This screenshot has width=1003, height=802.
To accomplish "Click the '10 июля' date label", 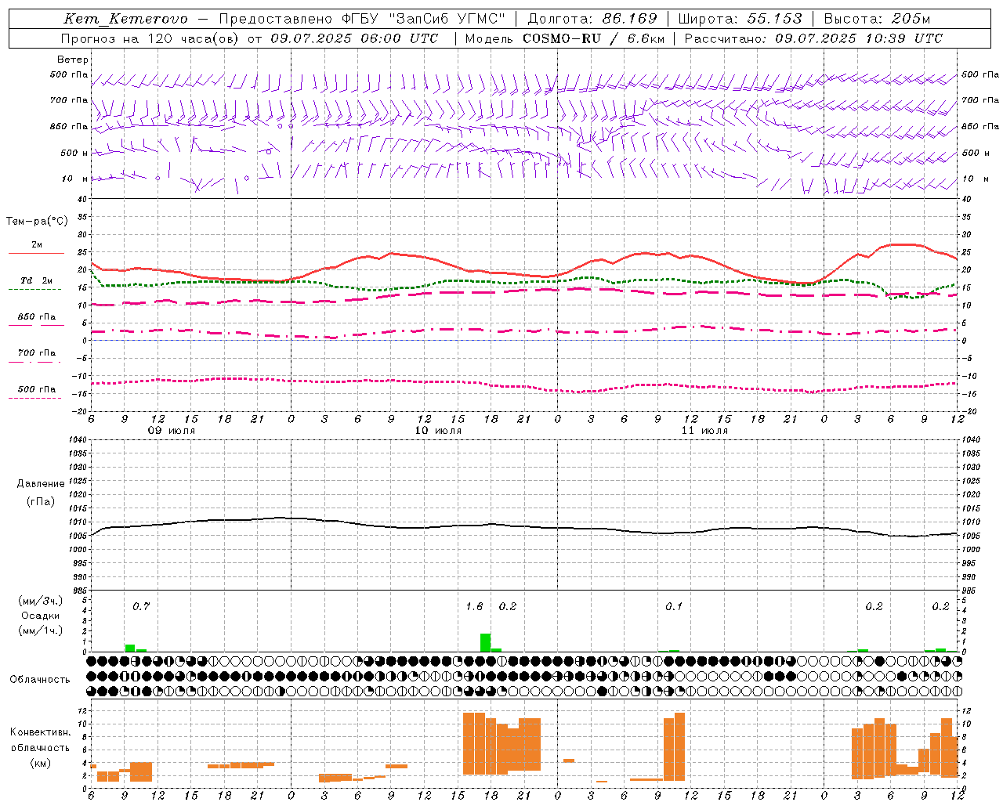I will 438,431.
